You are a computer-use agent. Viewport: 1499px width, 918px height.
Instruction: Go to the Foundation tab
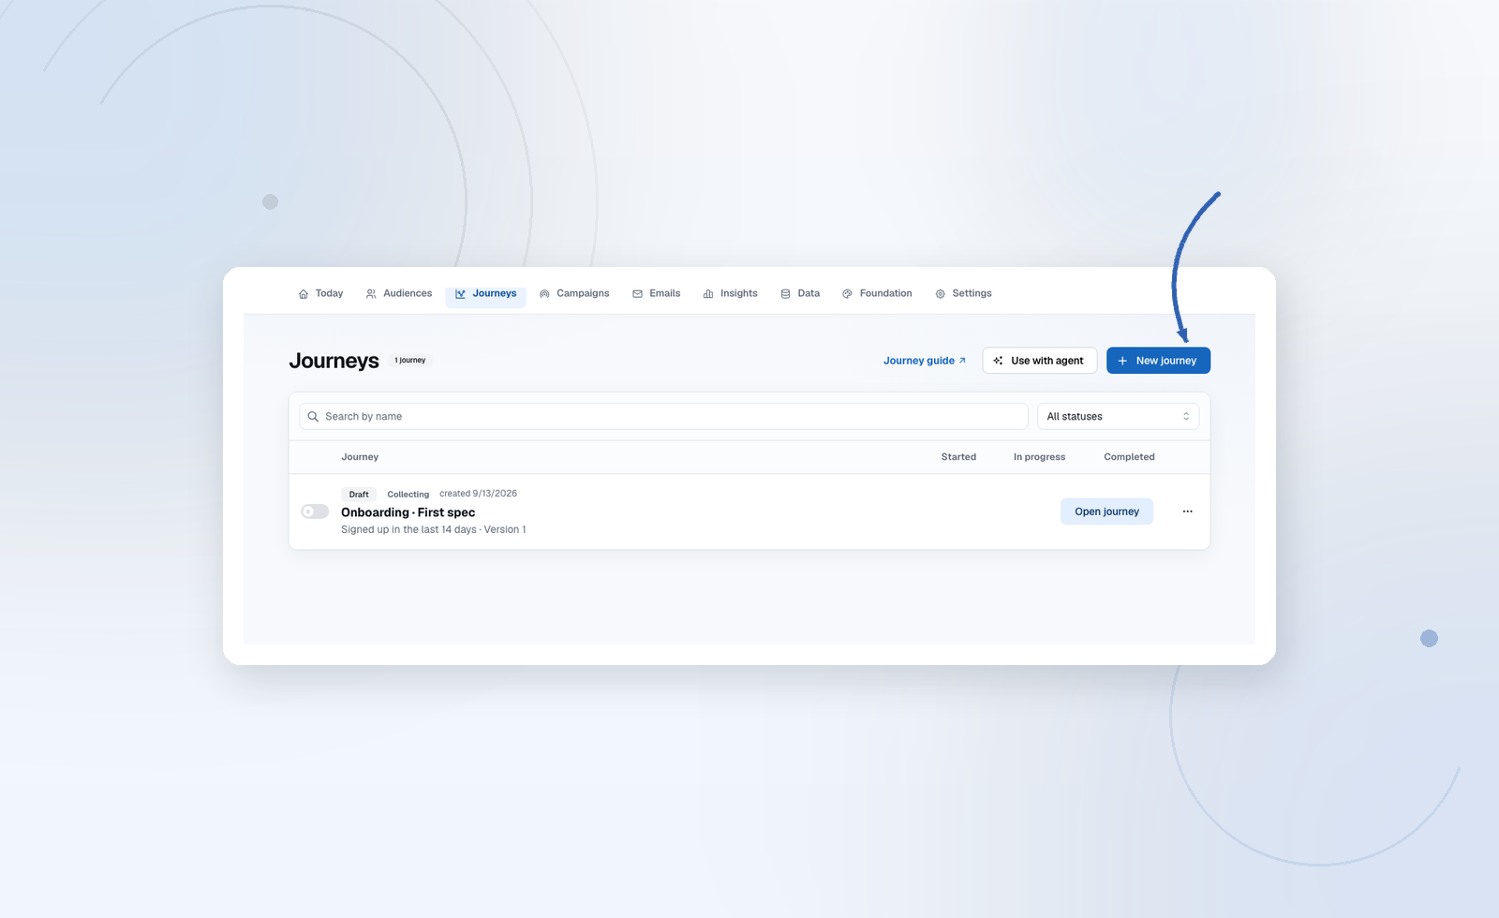point(877,293)
